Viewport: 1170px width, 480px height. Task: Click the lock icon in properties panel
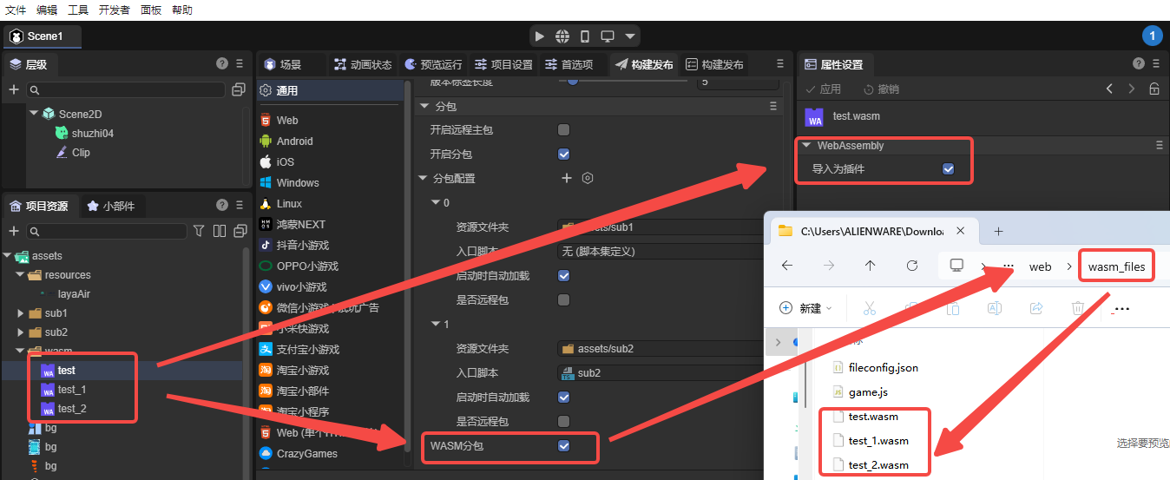coord(1154,89)
